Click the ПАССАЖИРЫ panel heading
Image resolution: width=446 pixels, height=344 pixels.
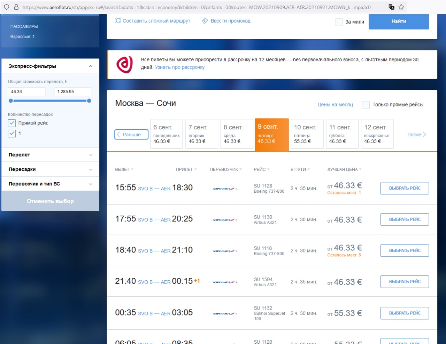point(24,26)
